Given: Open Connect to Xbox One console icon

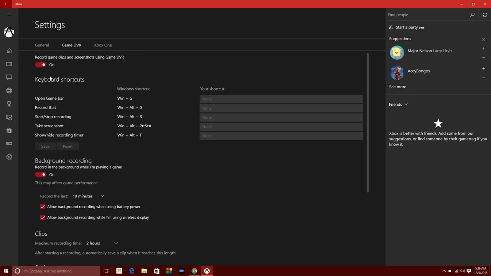Looking at the screenshot, I should tap(9, 143).
